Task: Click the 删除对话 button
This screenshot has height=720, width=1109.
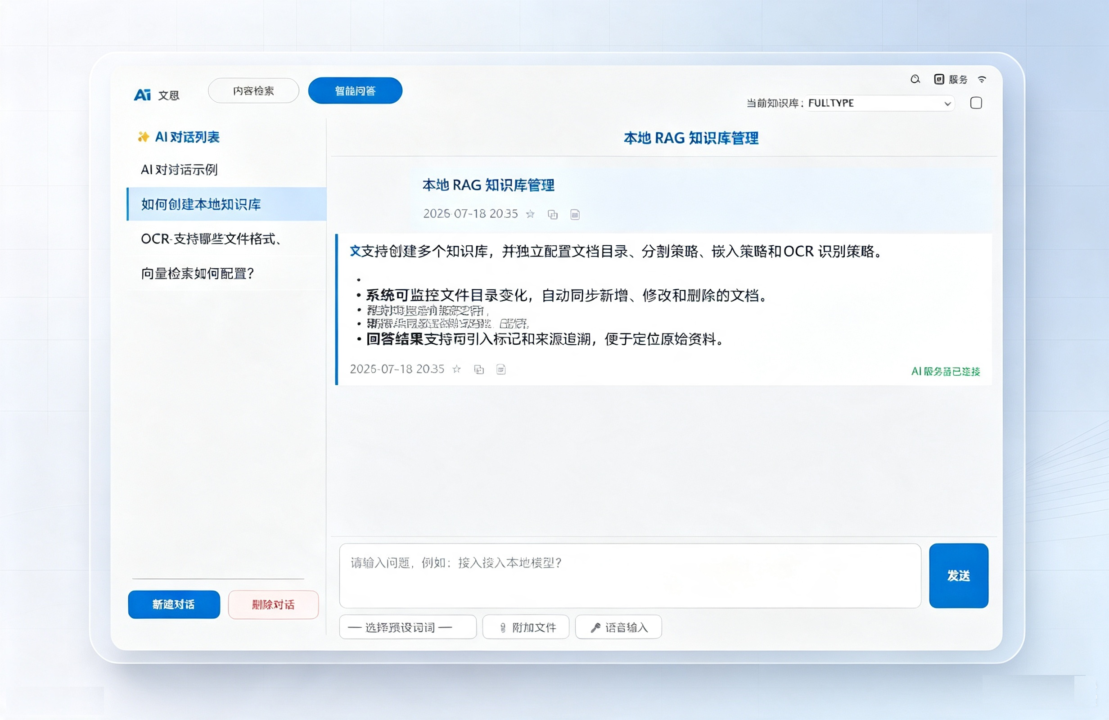Action: [273, 604]
